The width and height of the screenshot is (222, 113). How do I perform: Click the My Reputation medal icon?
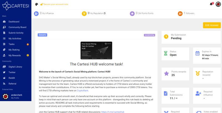coord(84,13)
